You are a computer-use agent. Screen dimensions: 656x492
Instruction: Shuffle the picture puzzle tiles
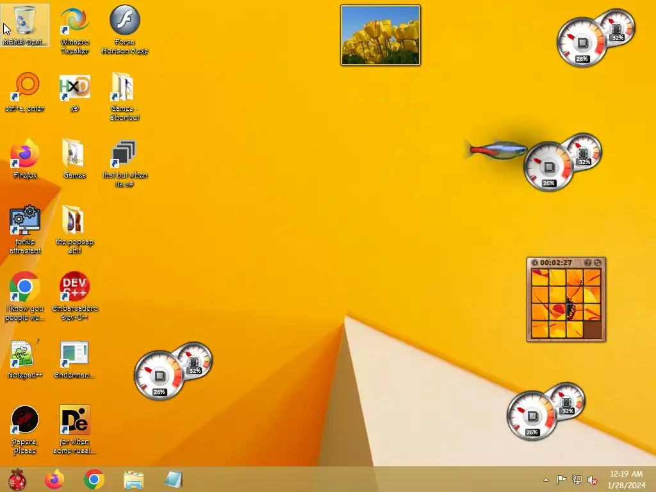598,263
